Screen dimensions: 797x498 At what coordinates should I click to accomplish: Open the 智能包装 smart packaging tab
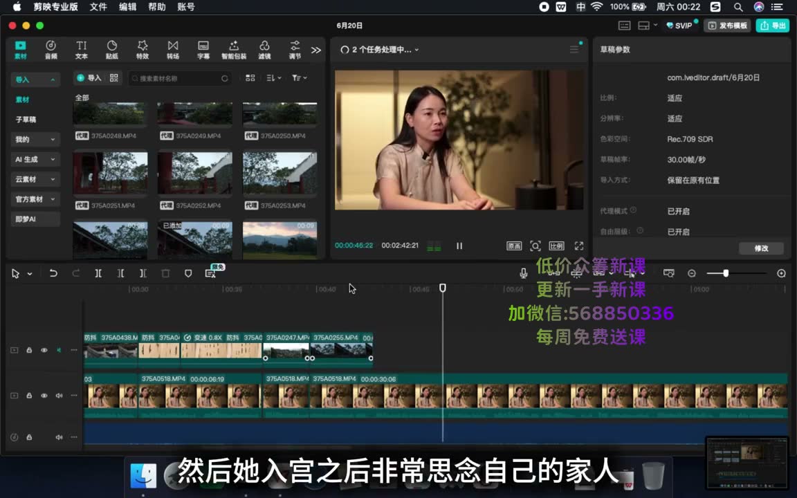click(234, 50)
